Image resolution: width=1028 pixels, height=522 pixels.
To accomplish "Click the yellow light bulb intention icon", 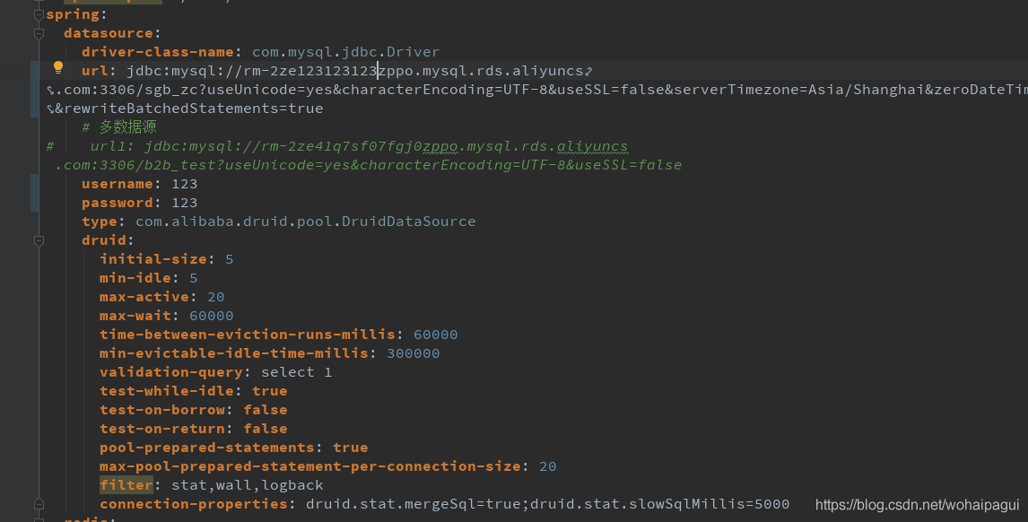I will (x=58, y=67).
